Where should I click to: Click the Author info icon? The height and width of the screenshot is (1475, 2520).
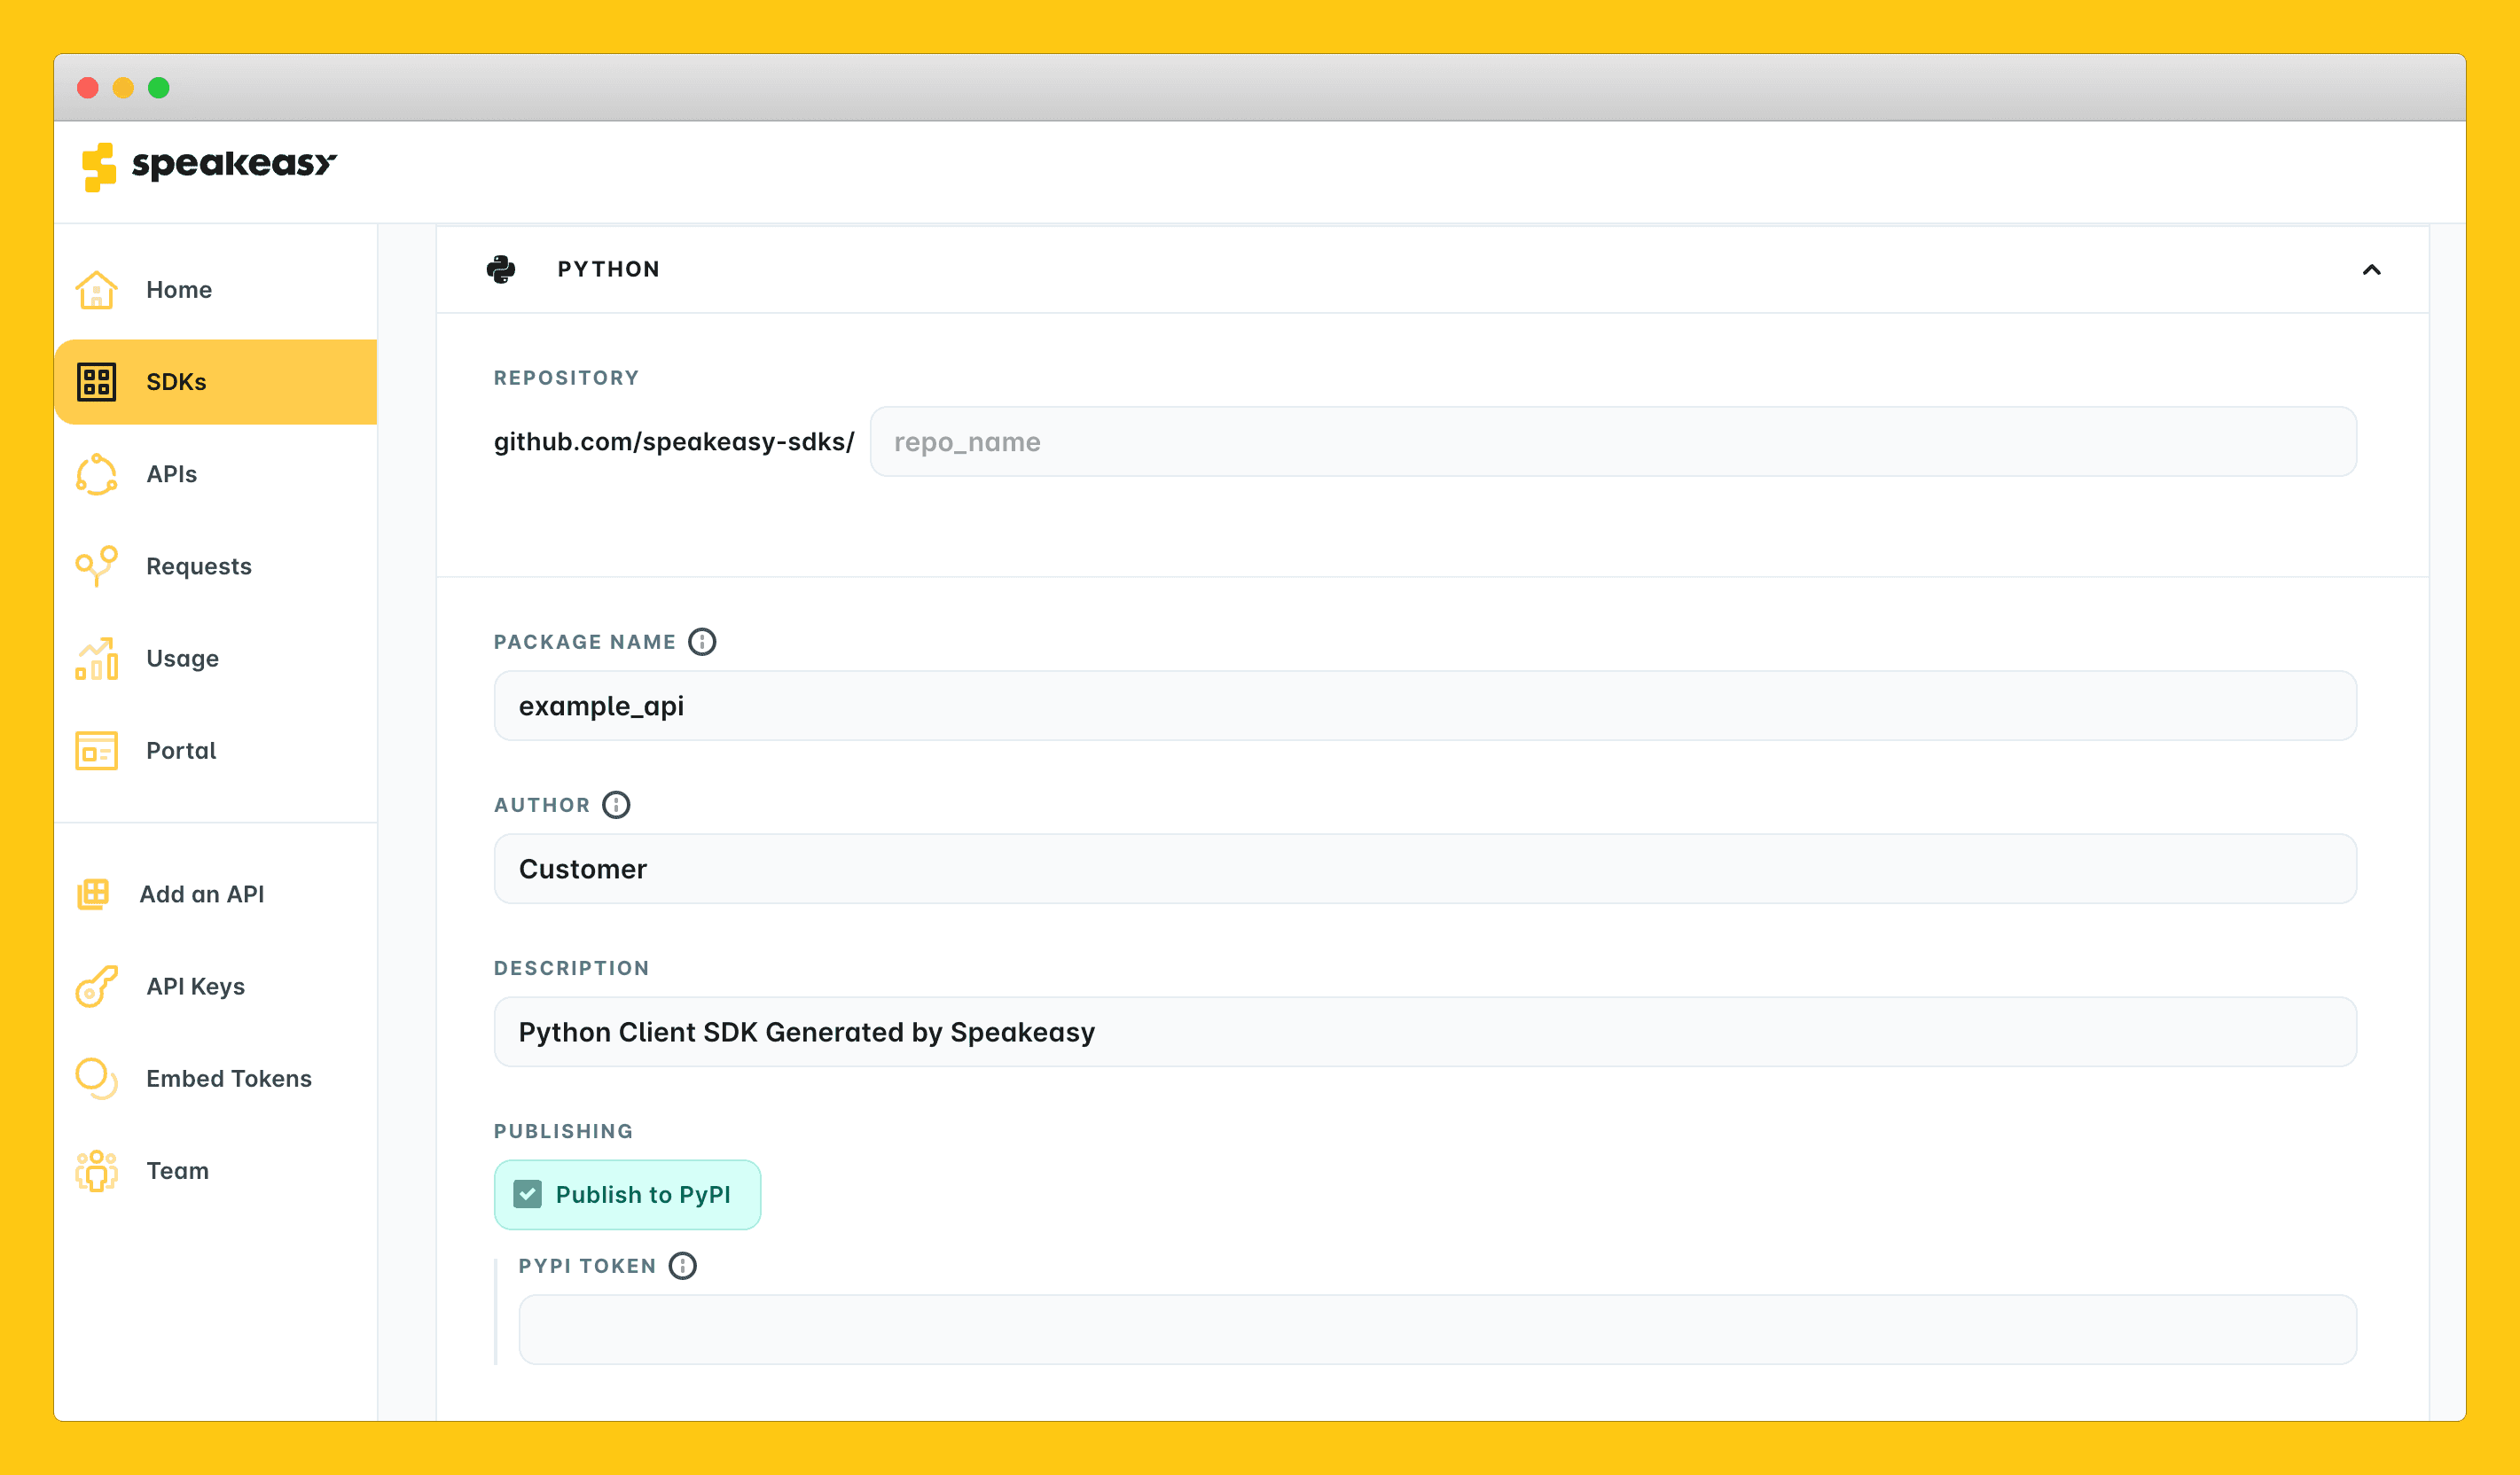(616, 805)
